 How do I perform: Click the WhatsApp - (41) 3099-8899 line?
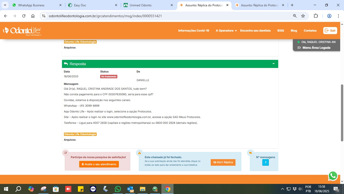[82, 106]
